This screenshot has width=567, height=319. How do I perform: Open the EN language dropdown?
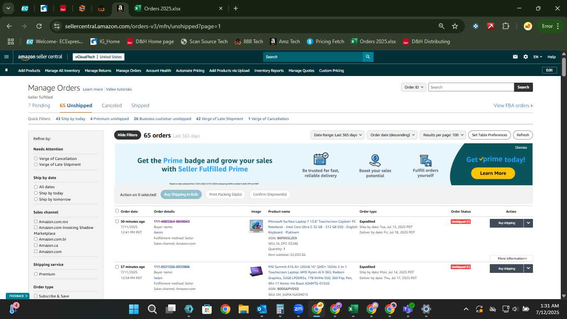(x=538, y=57)
